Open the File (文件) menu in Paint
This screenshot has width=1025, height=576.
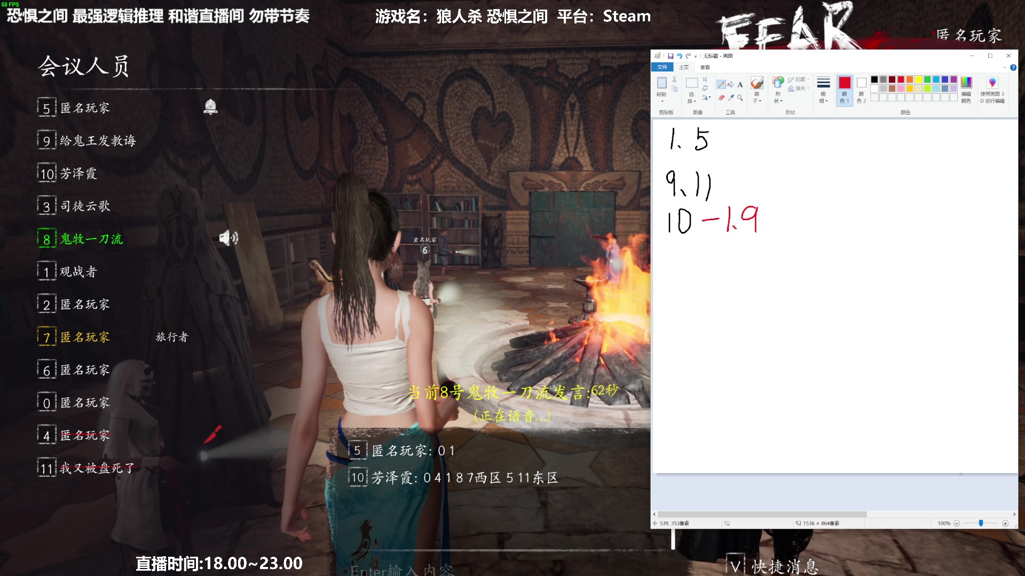663,67
